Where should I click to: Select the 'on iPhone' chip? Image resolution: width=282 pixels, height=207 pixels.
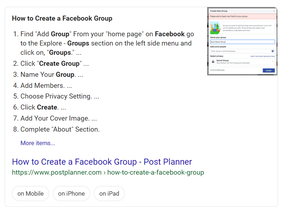(71, 193)
